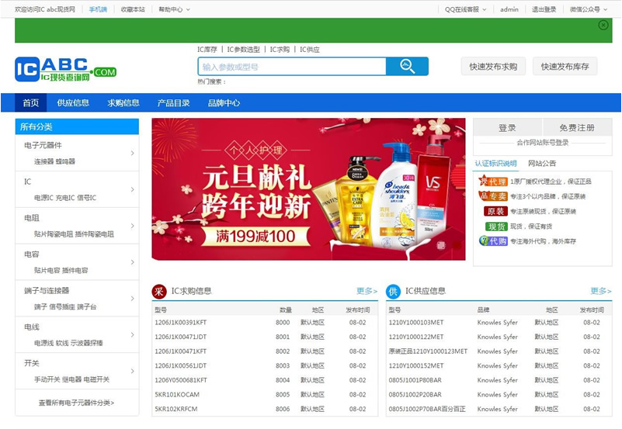Open 产品目录 in the navigation bar
Viewport: 622px width, 429px height.
click(x=173, y=103)
